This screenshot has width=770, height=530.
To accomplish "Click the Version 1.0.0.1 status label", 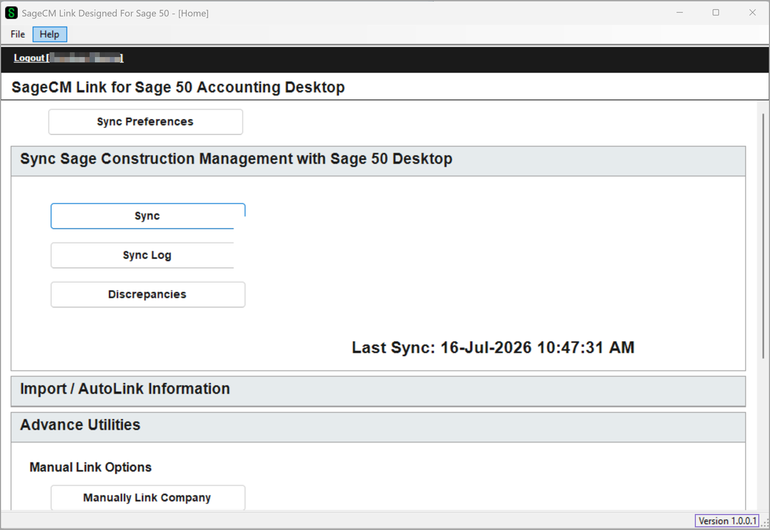I will pos(727,521).
